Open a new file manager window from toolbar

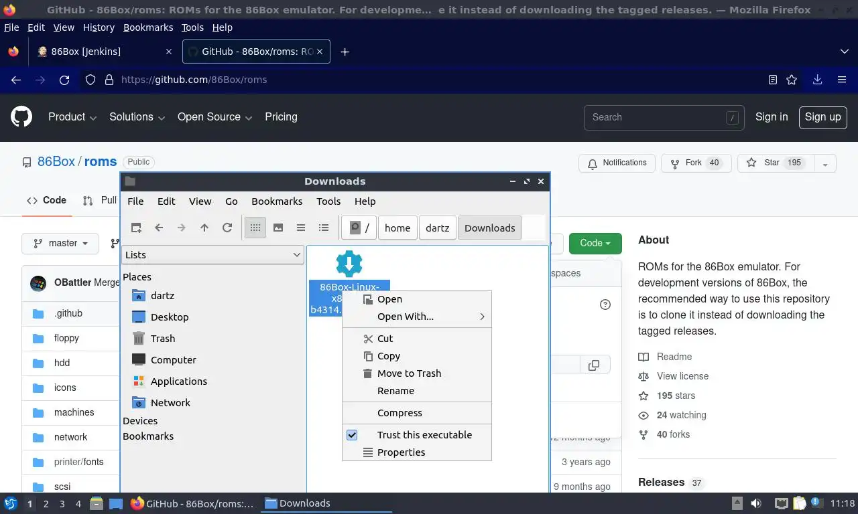[x=136, y=228]
